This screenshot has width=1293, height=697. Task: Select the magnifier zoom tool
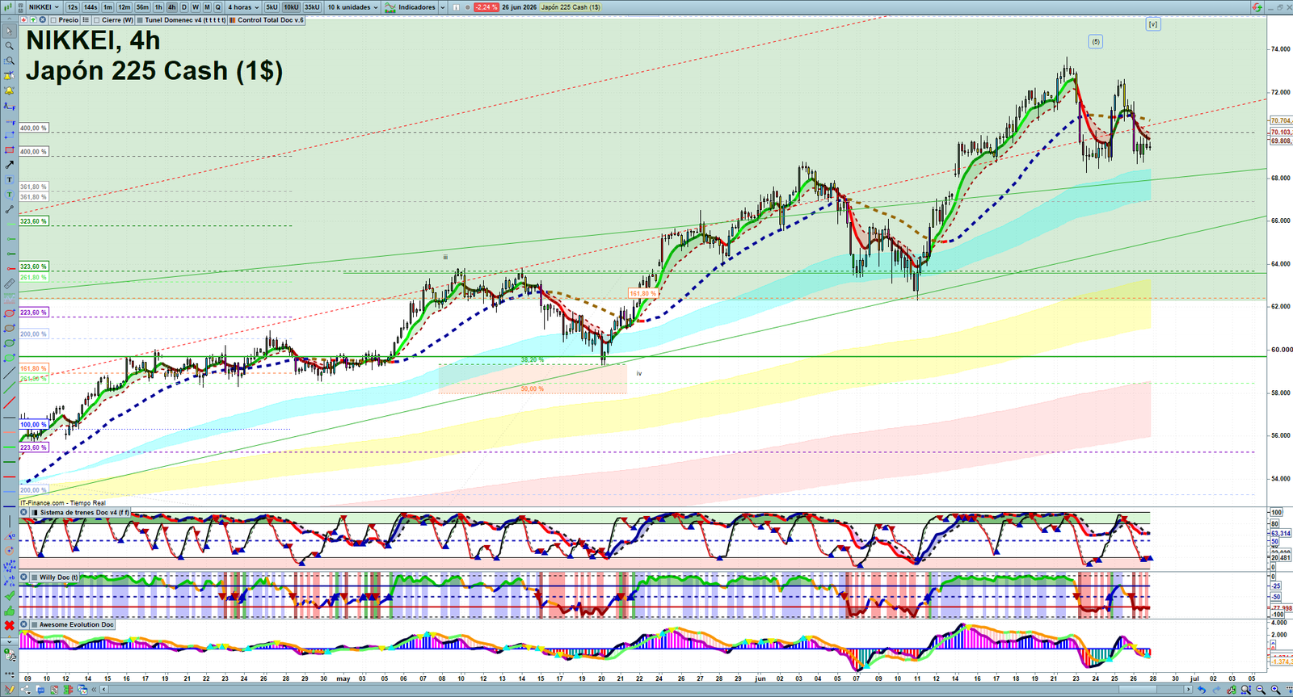10,46
